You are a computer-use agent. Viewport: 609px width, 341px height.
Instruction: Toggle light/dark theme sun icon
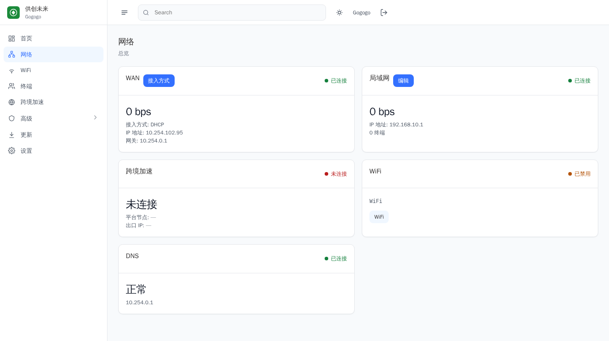(x=339, y=13)
